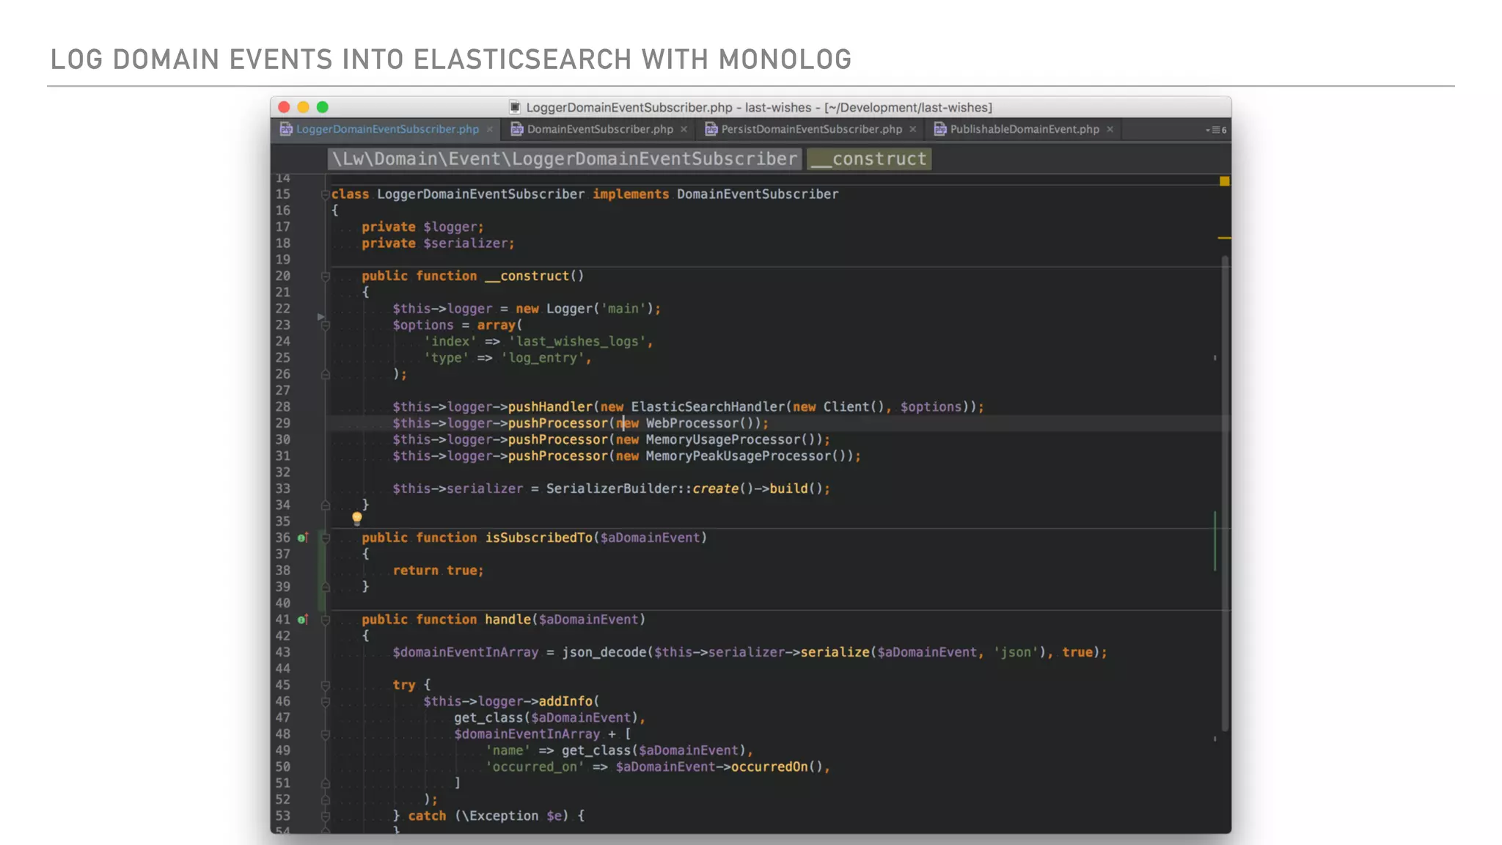Click the PHP file icon on LoggerDomainEventSubscriber tab
Screen dimensions: 1502x845
point(286,129)
